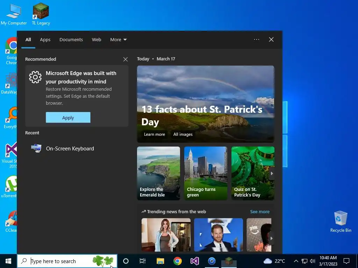The height and width of the screenshot is (268, 358).
Task: Open Quiz on St. Patrick's Day card
Action: point(253,173)
